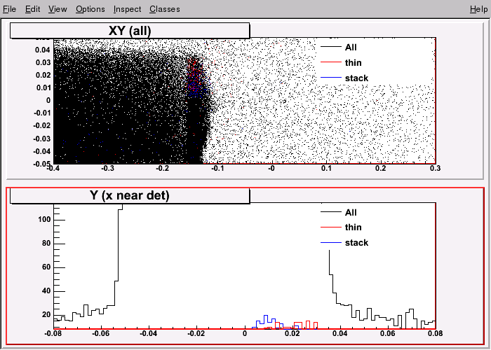Click x-axis label -0.04 of Y histogram
The image size is (491, 350).
149,333
